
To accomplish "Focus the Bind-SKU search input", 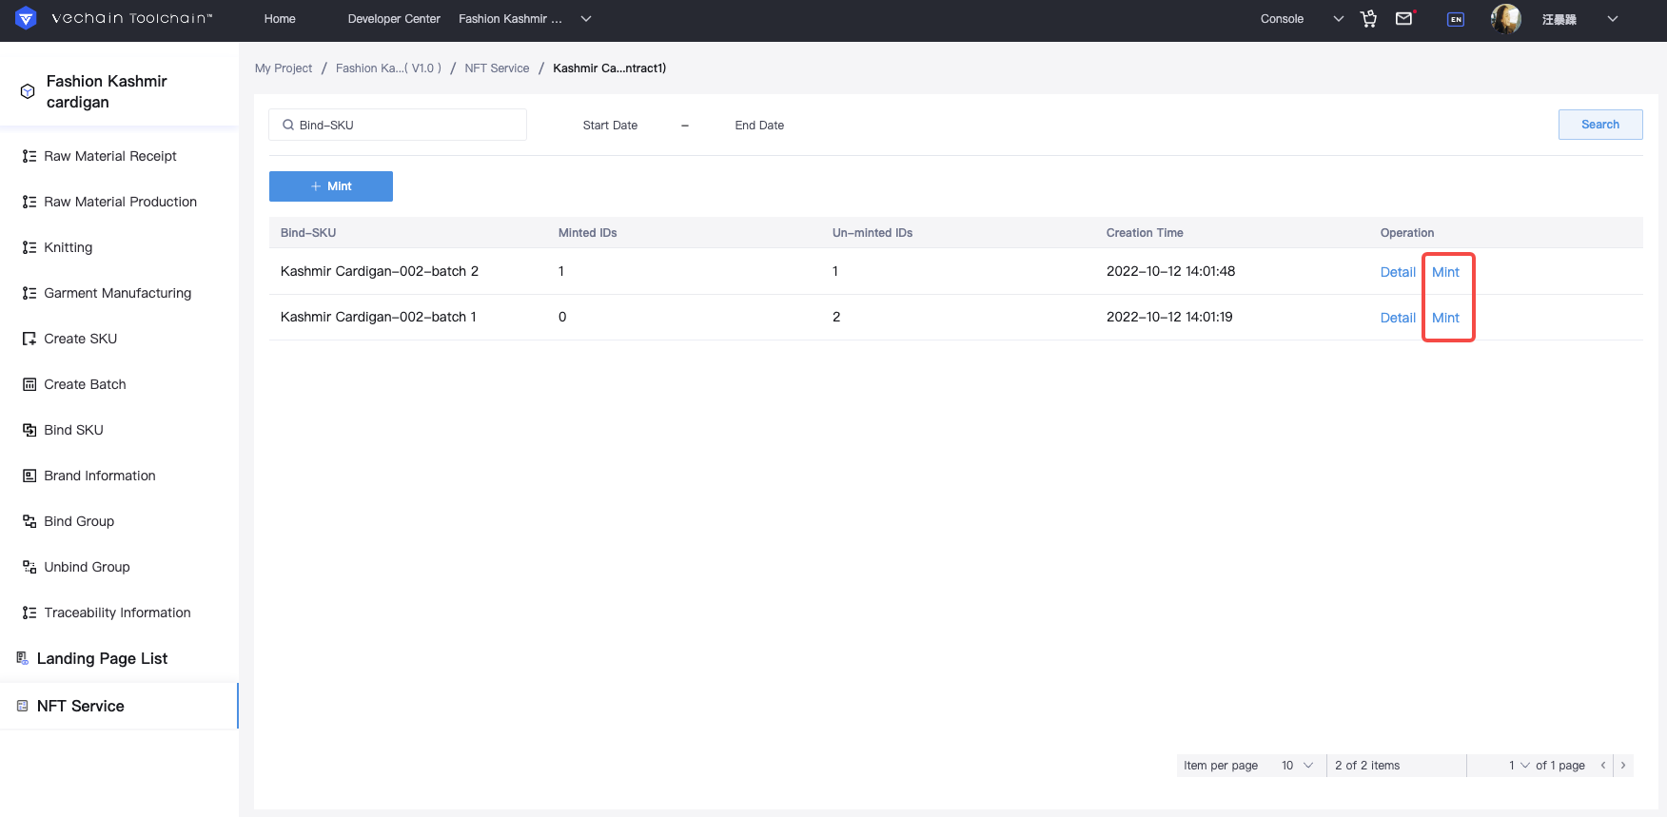I will [398, 125].
